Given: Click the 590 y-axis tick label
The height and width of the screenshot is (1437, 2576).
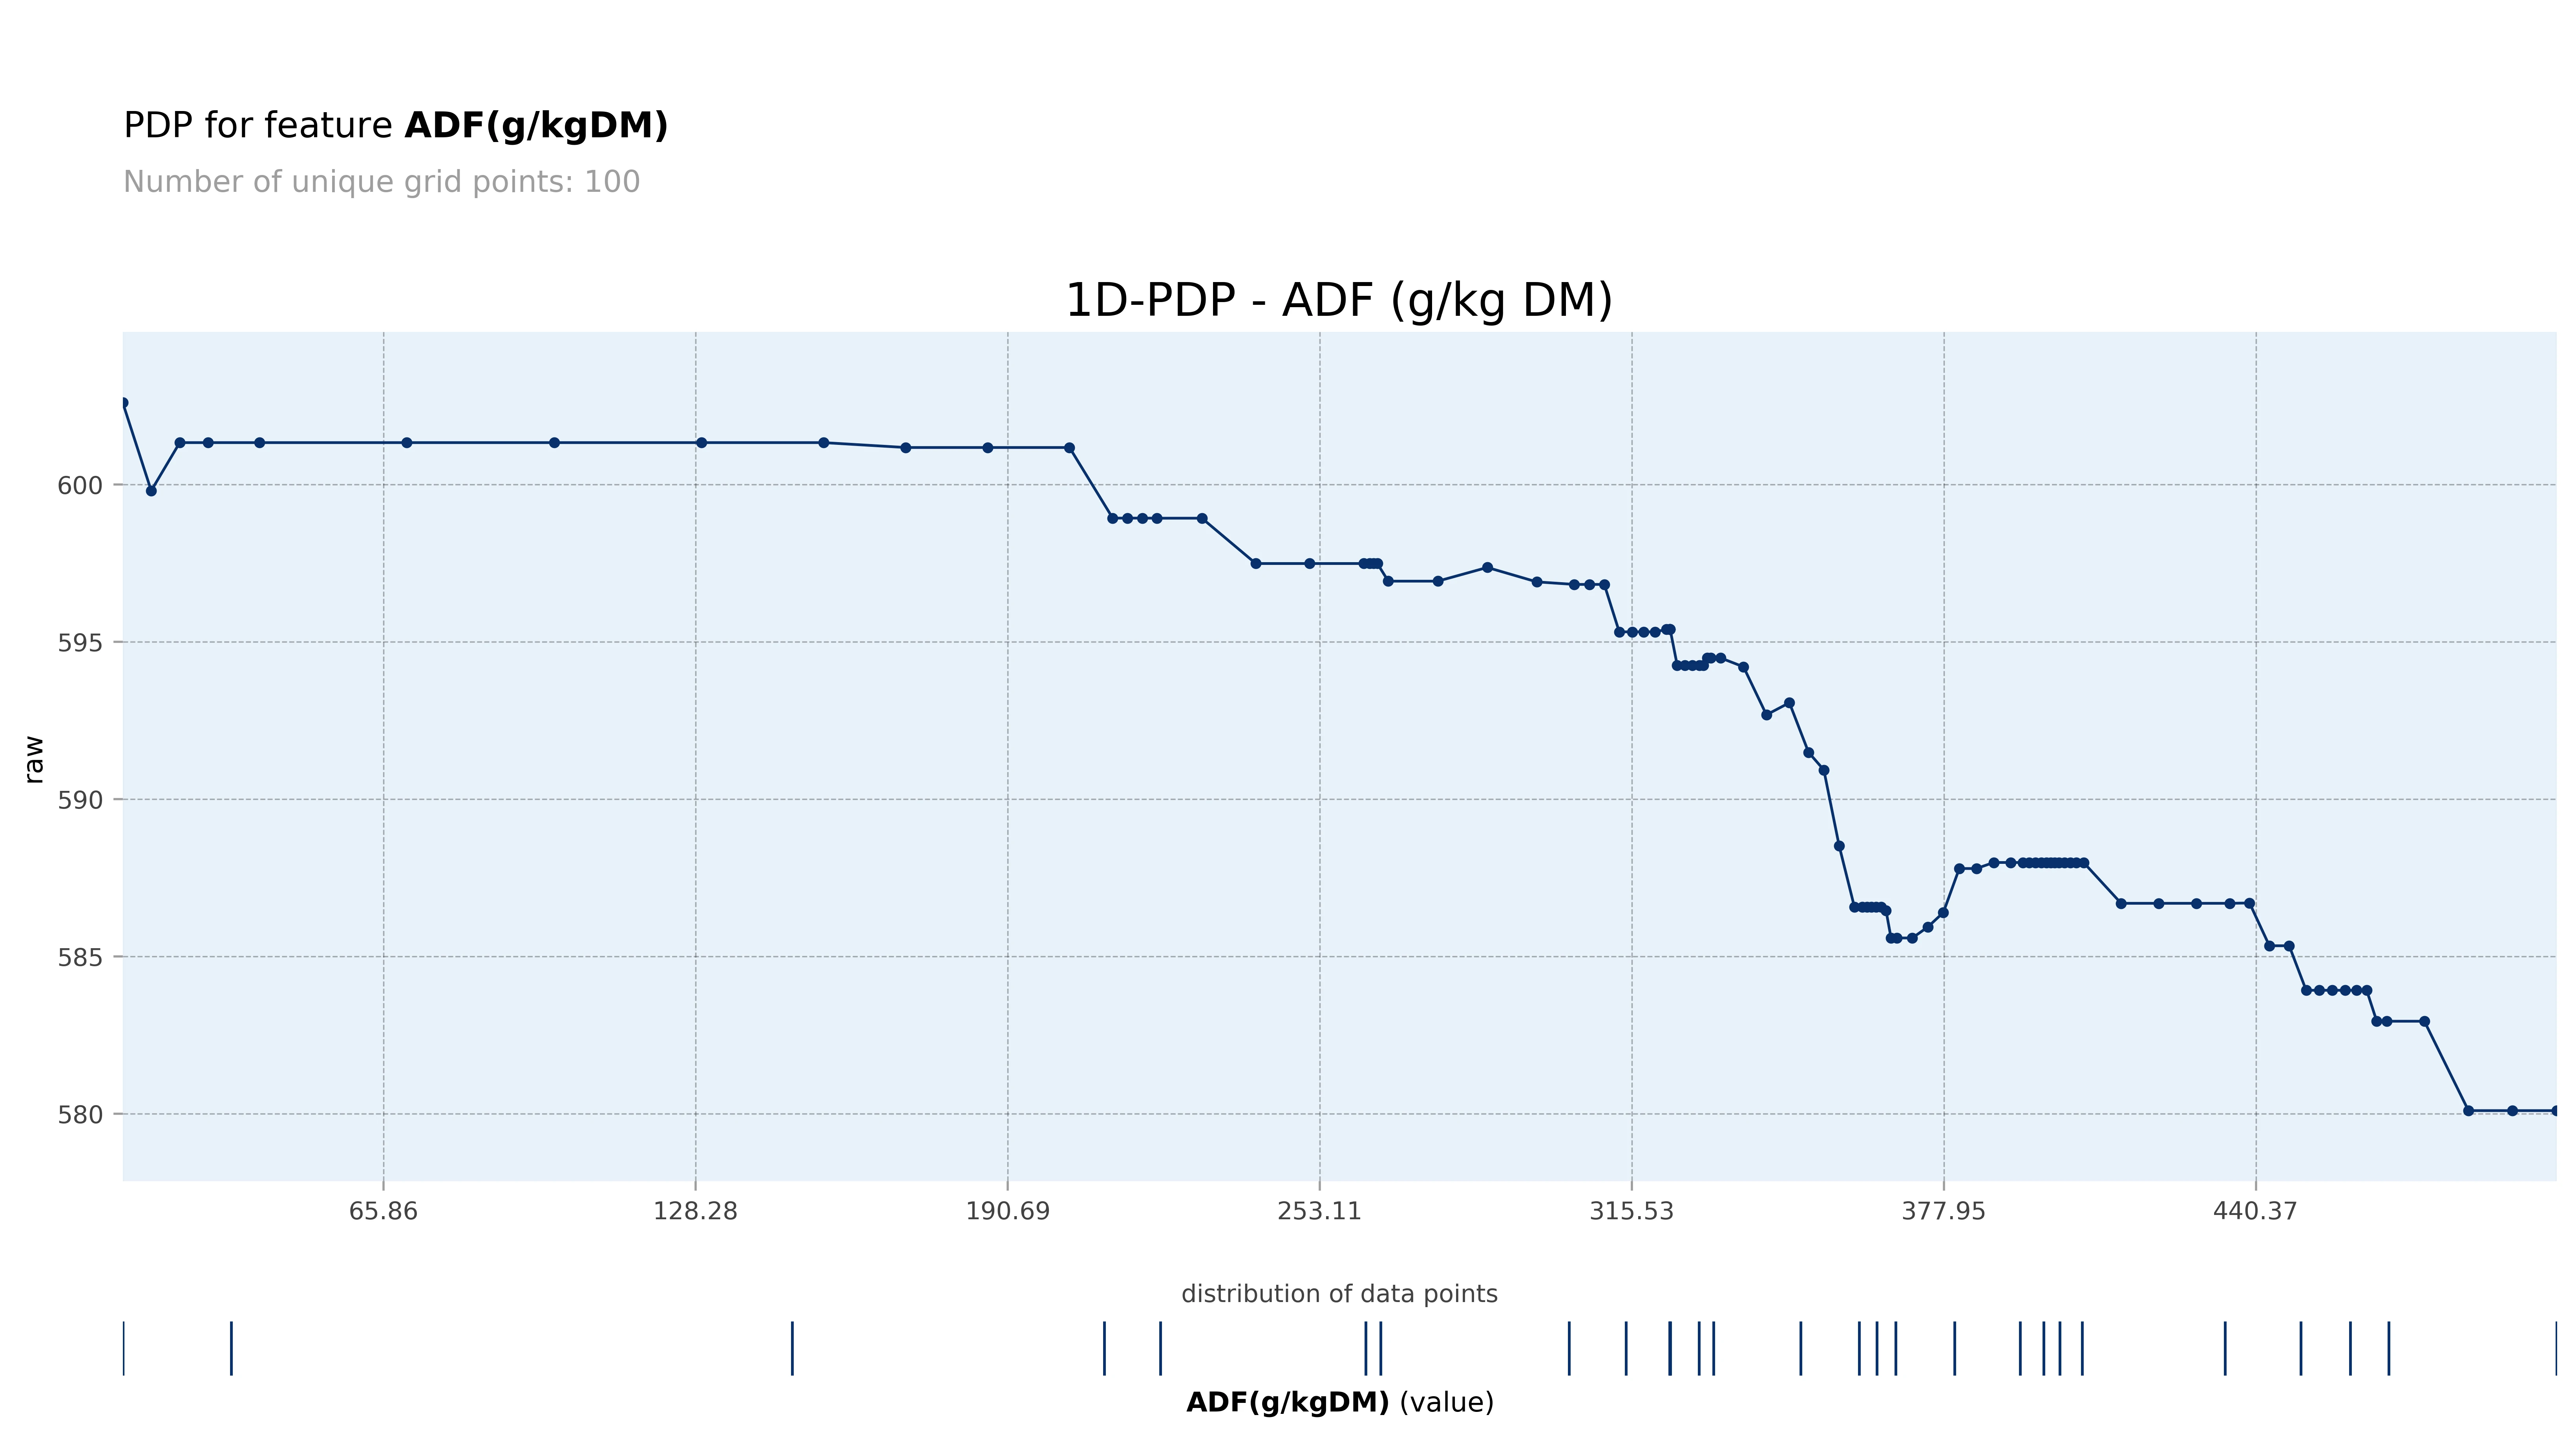Looking at the screenshot, I should [80, 800].
